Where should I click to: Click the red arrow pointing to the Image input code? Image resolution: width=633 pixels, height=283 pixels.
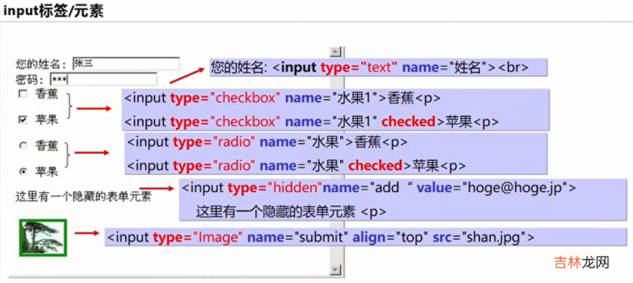(87, 233)
